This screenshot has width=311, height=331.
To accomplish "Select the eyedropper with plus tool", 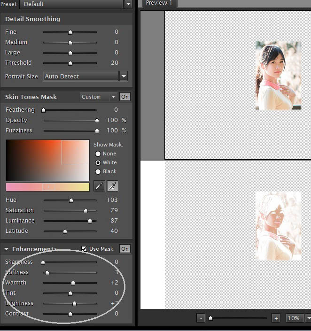I will [x=113, y=186].
